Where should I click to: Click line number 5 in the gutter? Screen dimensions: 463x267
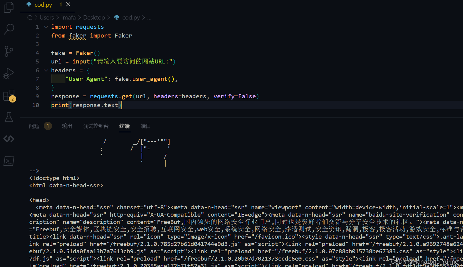[37, 62]
